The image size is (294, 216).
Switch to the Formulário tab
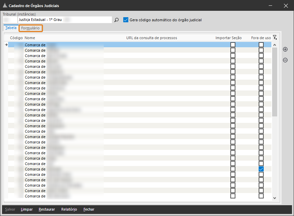coord(31,28)
